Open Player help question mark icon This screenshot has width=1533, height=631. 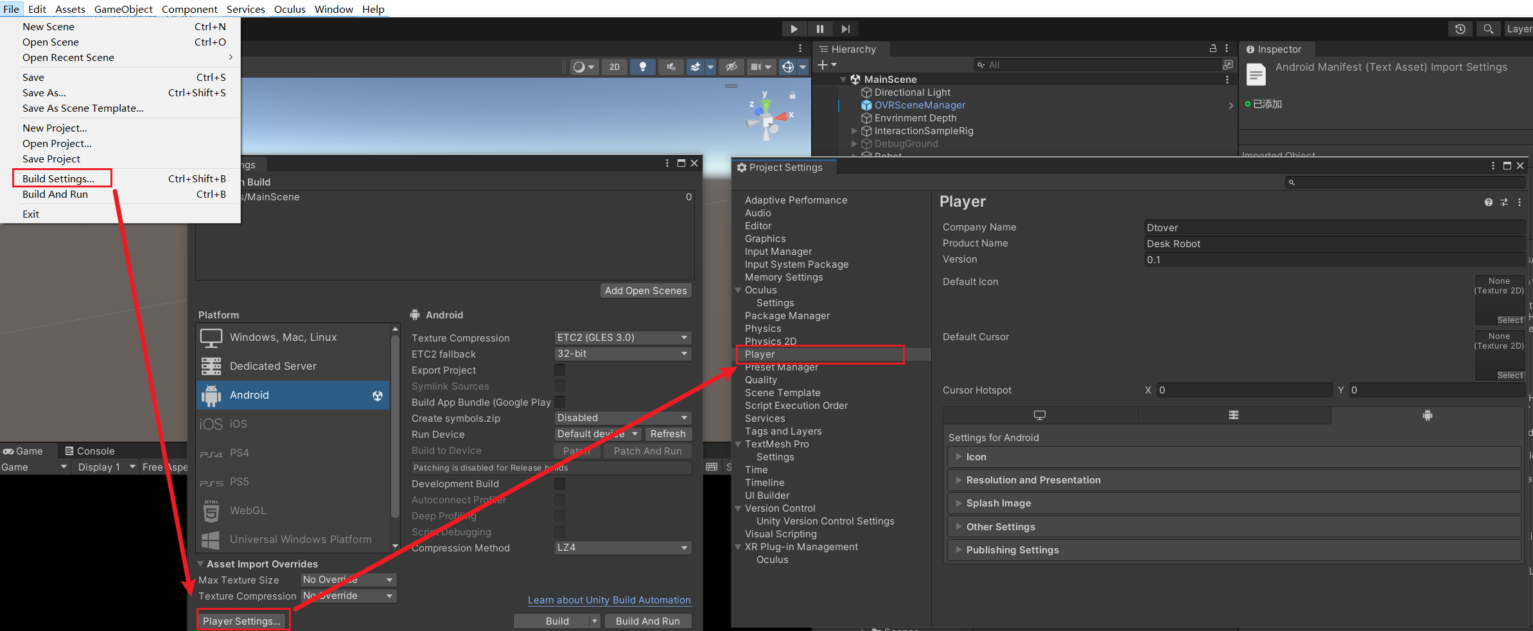coord(1489,202)
